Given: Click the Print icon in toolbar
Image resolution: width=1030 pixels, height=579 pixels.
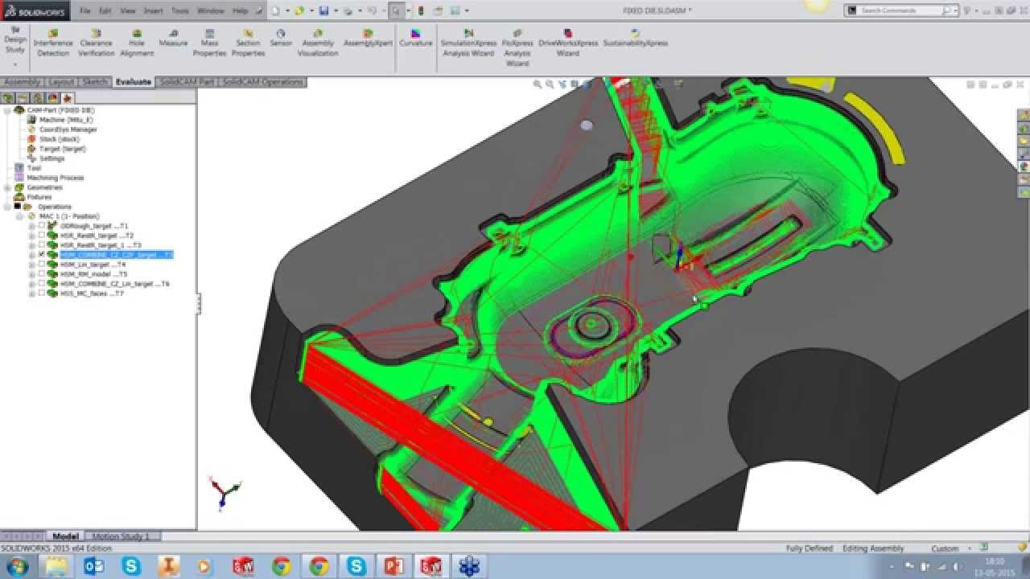Looking at the screenshot, I should 348,10.
